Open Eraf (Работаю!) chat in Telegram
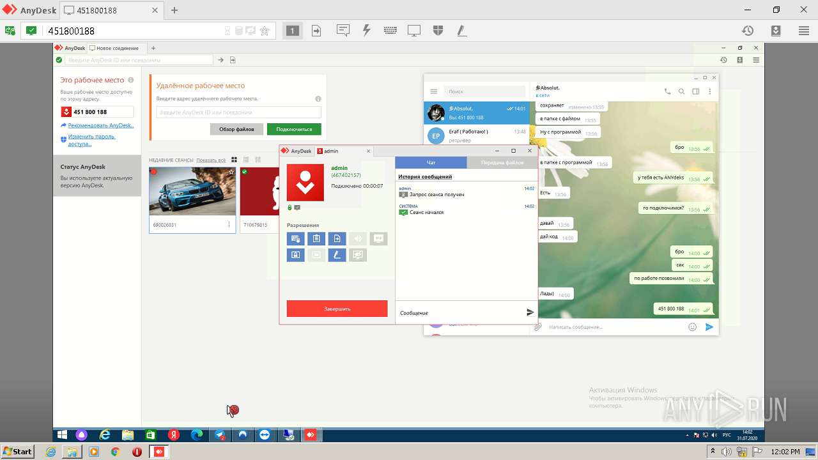This screenshot has height=460, width=818. click(x=477, y=135)
